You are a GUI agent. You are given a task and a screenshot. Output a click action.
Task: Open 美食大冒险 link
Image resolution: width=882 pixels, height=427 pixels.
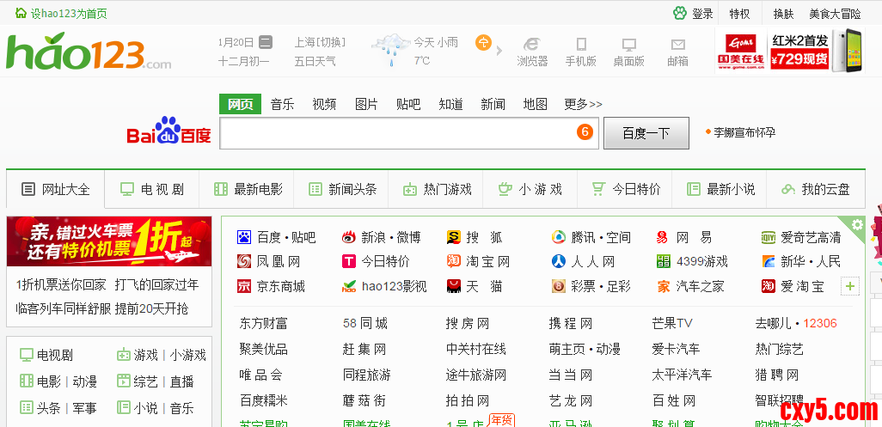[835, 14]
